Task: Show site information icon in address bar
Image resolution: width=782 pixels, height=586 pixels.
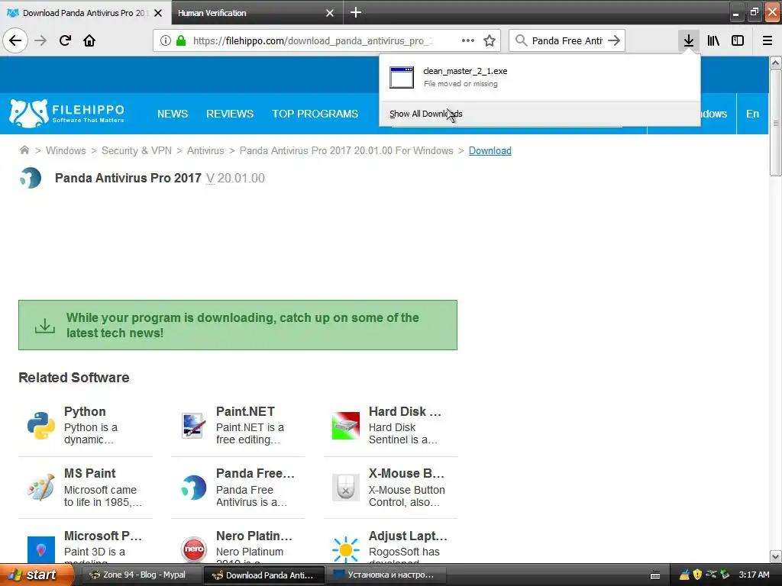Action: click(x=166, y=40)
